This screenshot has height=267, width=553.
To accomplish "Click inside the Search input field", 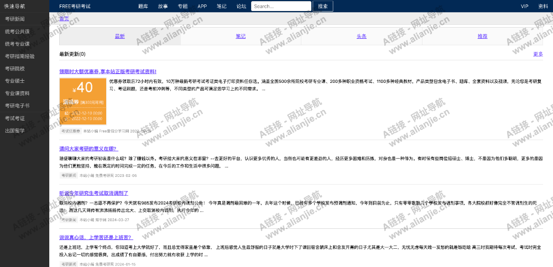I will click(281, 7).
